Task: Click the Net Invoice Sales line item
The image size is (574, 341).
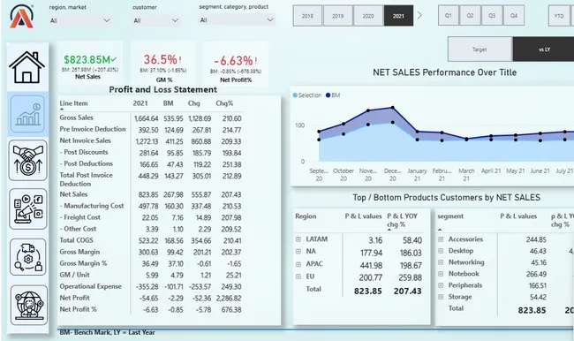Action: coord(86,140)
